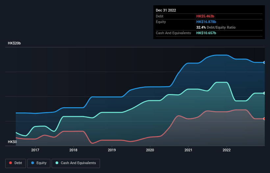Select the red Debt endpoint marker on chart
Viewport: 270px width, 173px height.
(264, 119)
